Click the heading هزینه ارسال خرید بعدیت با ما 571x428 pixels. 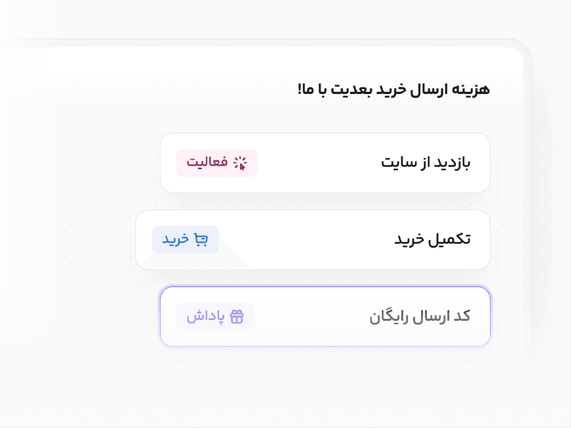[393, 89]
